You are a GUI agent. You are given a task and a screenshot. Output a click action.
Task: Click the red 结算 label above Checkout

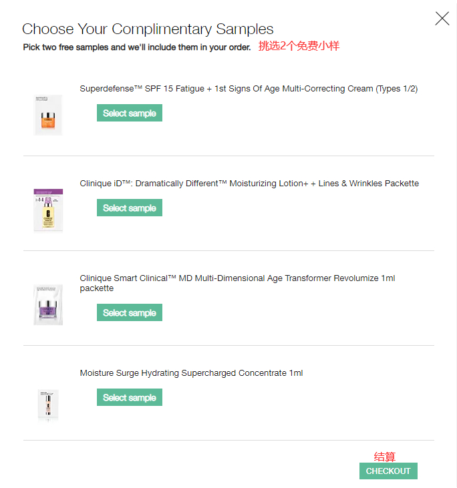point(385,457)
